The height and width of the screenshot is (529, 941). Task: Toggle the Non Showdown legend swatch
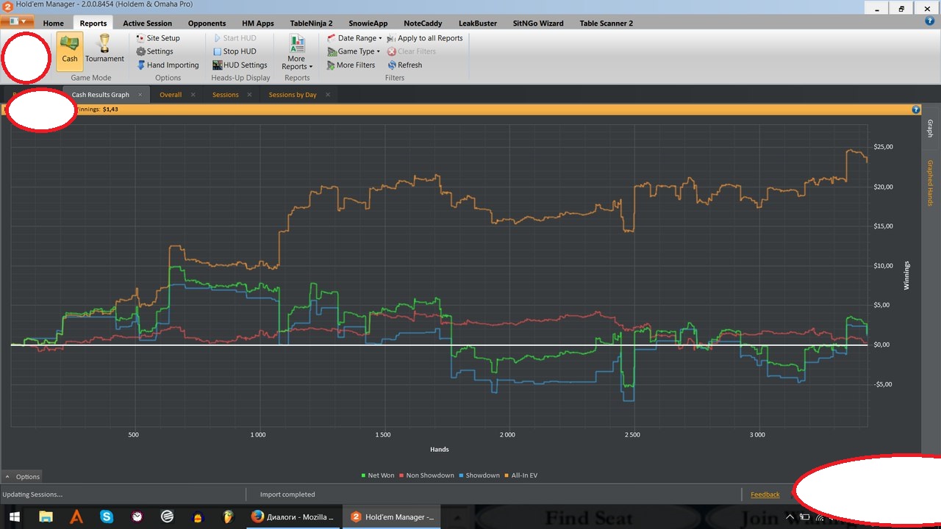pos(401,475)
